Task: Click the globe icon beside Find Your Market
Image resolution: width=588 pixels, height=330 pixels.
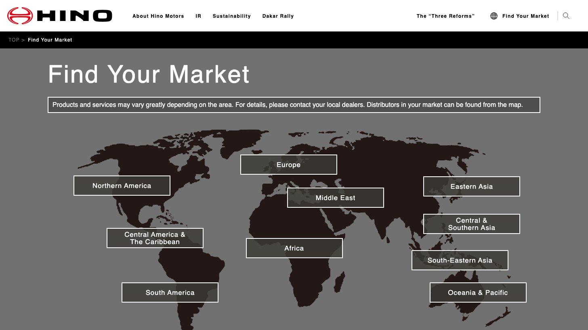Action: coord(493,16)
